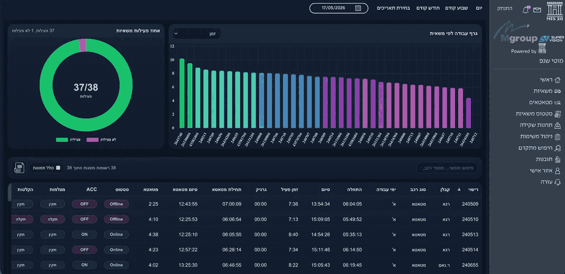The height and width of the screenshot is (274, 565).
Task: Open the mail envelope icon
Action: (x=537, y=10)
